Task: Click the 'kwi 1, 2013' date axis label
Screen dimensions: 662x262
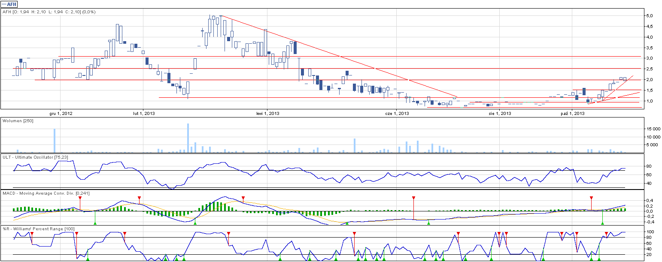Action: point(268,114)
